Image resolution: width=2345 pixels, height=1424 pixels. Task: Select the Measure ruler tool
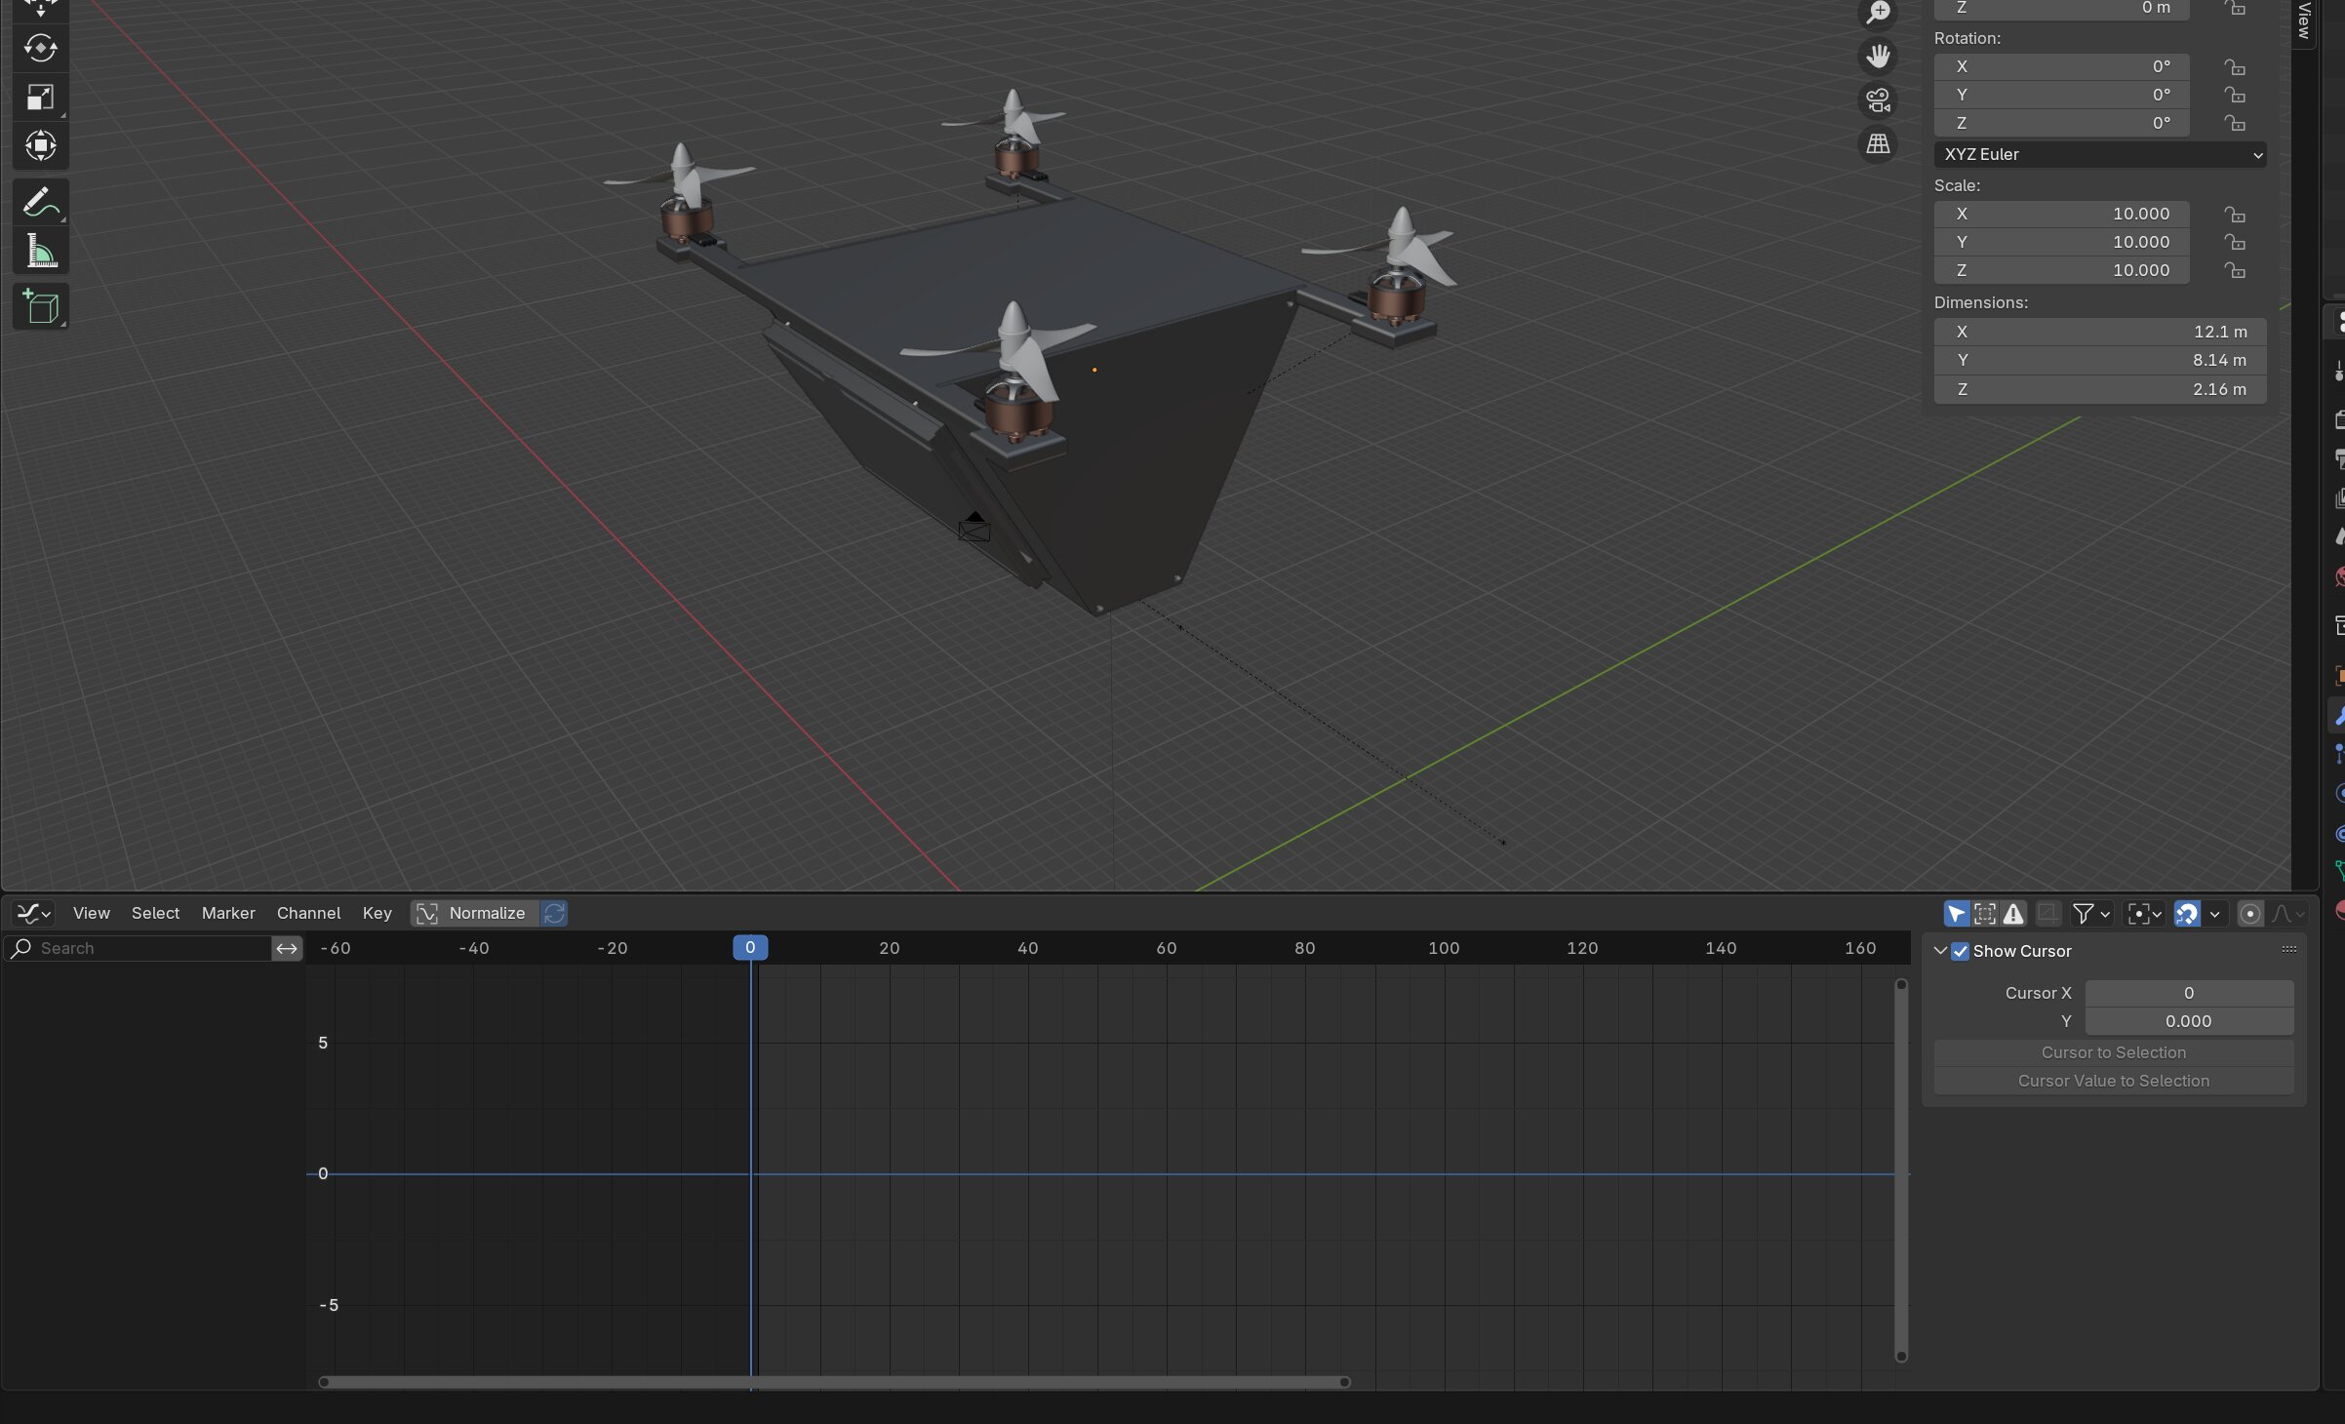pyautogui.click(x=40, y=252)
